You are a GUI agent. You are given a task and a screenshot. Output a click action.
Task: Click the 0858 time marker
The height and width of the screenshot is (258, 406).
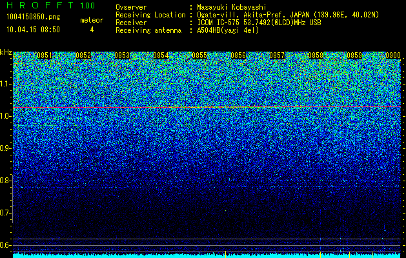coord(316,55)
